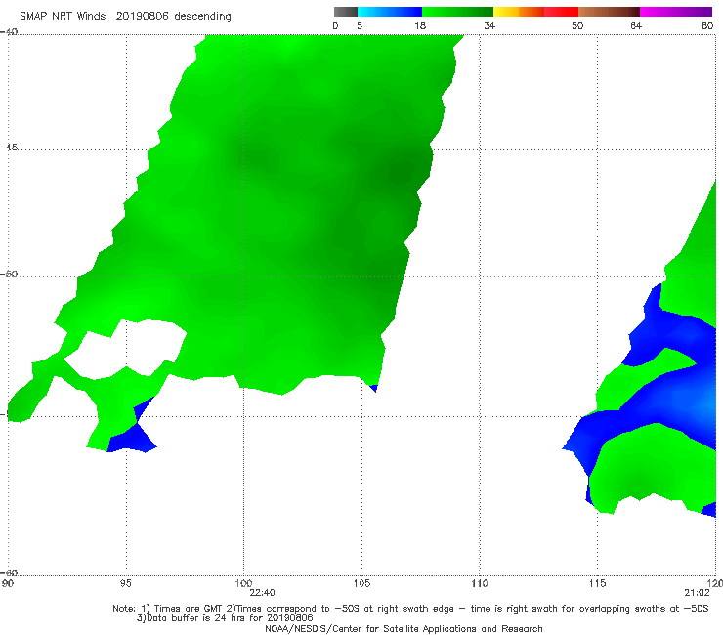Click the "95" longitude axis label
This screenshot has height=635, width=723.
(x=125, y=583)
